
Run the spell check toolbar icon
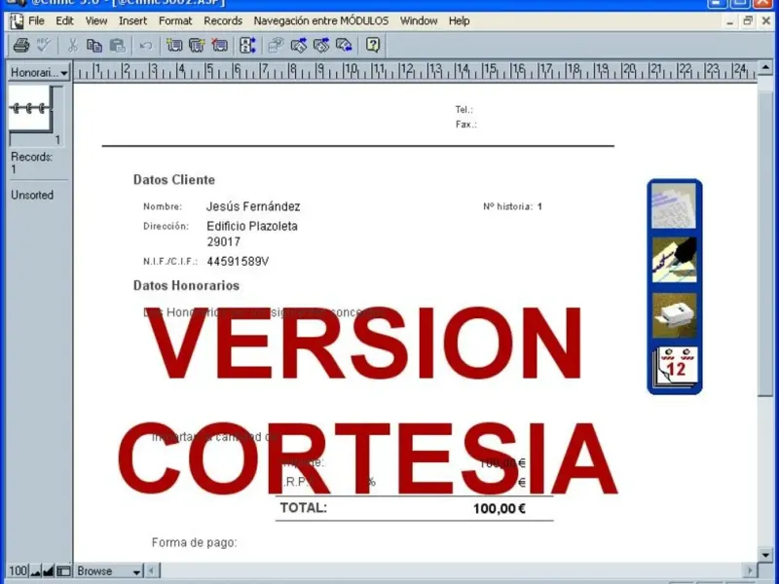point(43,46)
